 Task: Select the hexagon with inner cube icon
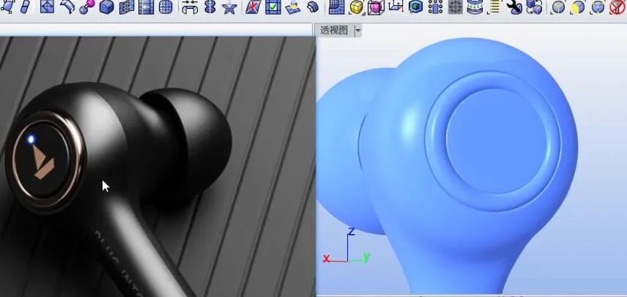[x=416, y=7]
